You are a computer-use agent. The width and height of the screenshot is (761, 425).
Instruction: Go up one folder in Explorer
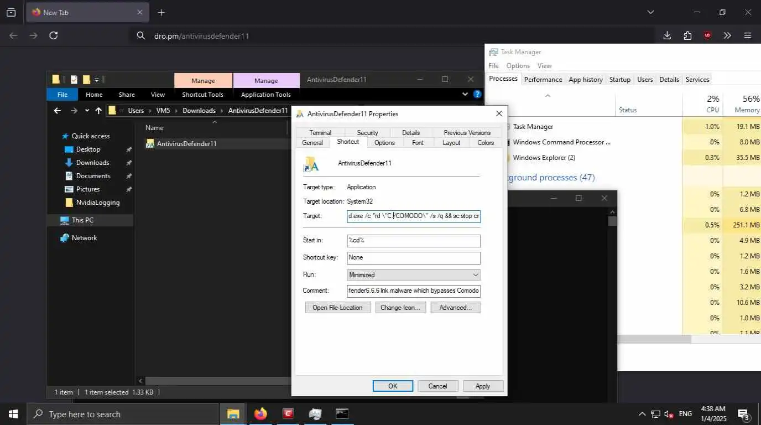[x=98, y=111]
